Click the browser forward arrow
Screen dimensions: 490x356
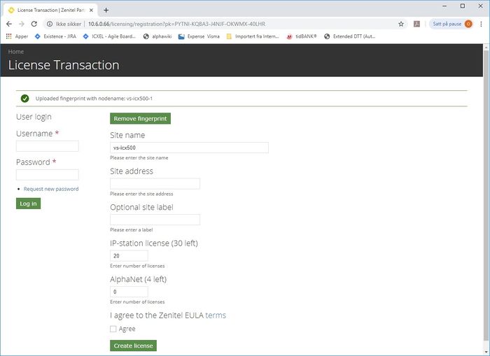pyautogui.click(x=22, y=24)
